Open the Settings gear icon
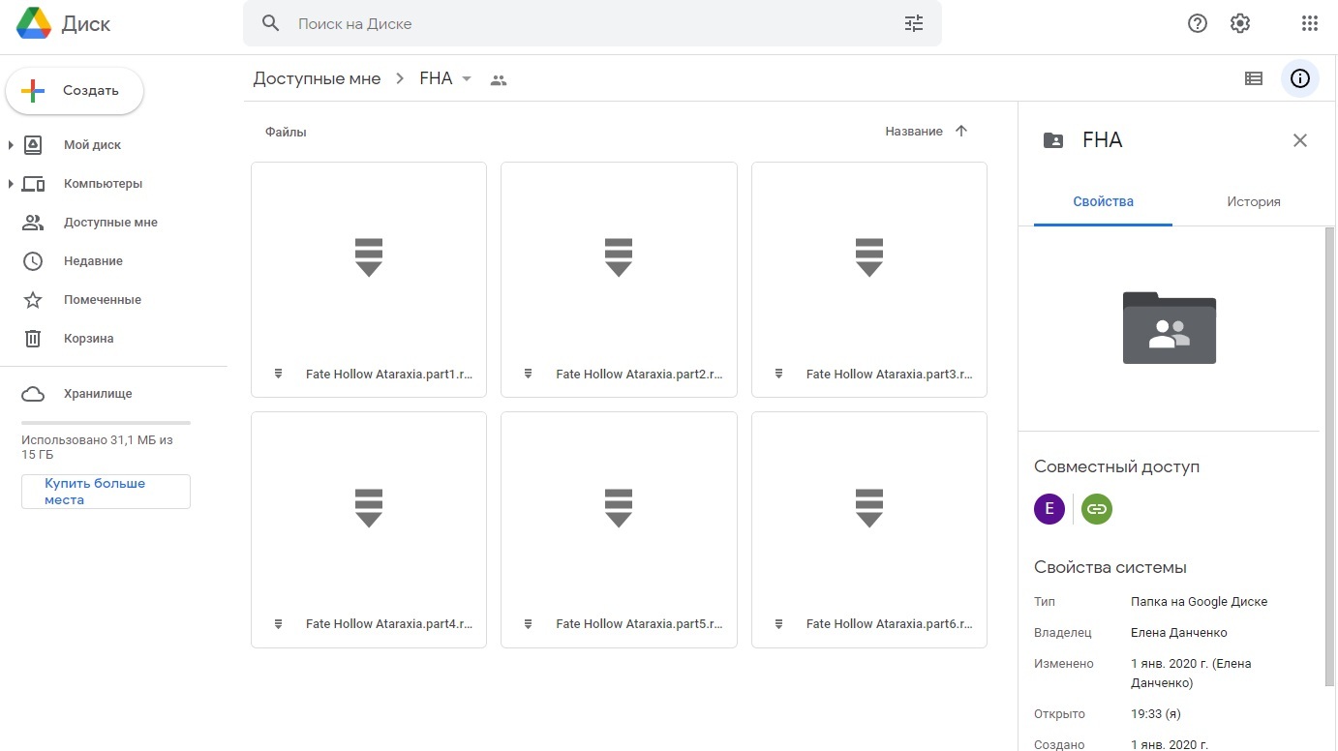This screenshot has height=751, width=1338. (1240, 24)
